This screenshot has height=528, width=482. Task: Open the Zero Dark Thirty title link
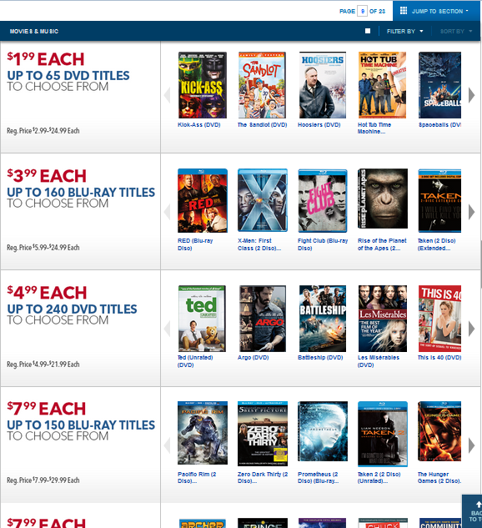(263, 477)
